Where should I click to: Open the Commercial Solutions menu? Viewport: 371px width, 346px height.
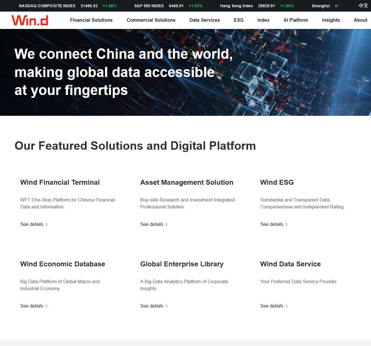click(x=151, y=20)
